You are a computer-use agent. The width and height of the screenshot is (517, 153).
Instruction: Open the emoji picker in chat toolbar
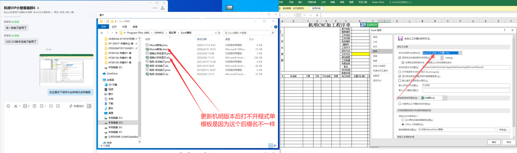pyautogui.click(x=8, y=106)
